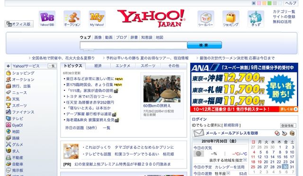Screen dimensions: 303x176
Task: Open the Shopping bag icon
Action: (231, 19)
